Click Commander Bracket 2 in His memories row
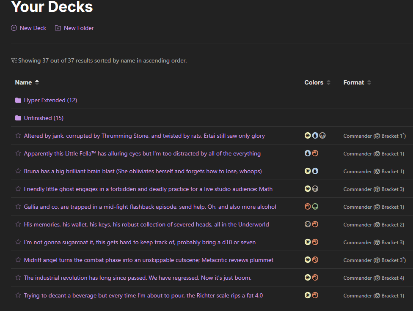Viewport: 413px width, 311px height. [374, 225]
